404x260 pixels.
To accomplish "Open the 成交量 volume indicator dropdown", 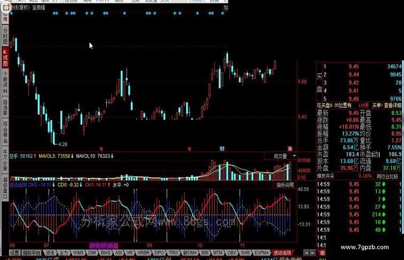I will (x=281, y=156).
